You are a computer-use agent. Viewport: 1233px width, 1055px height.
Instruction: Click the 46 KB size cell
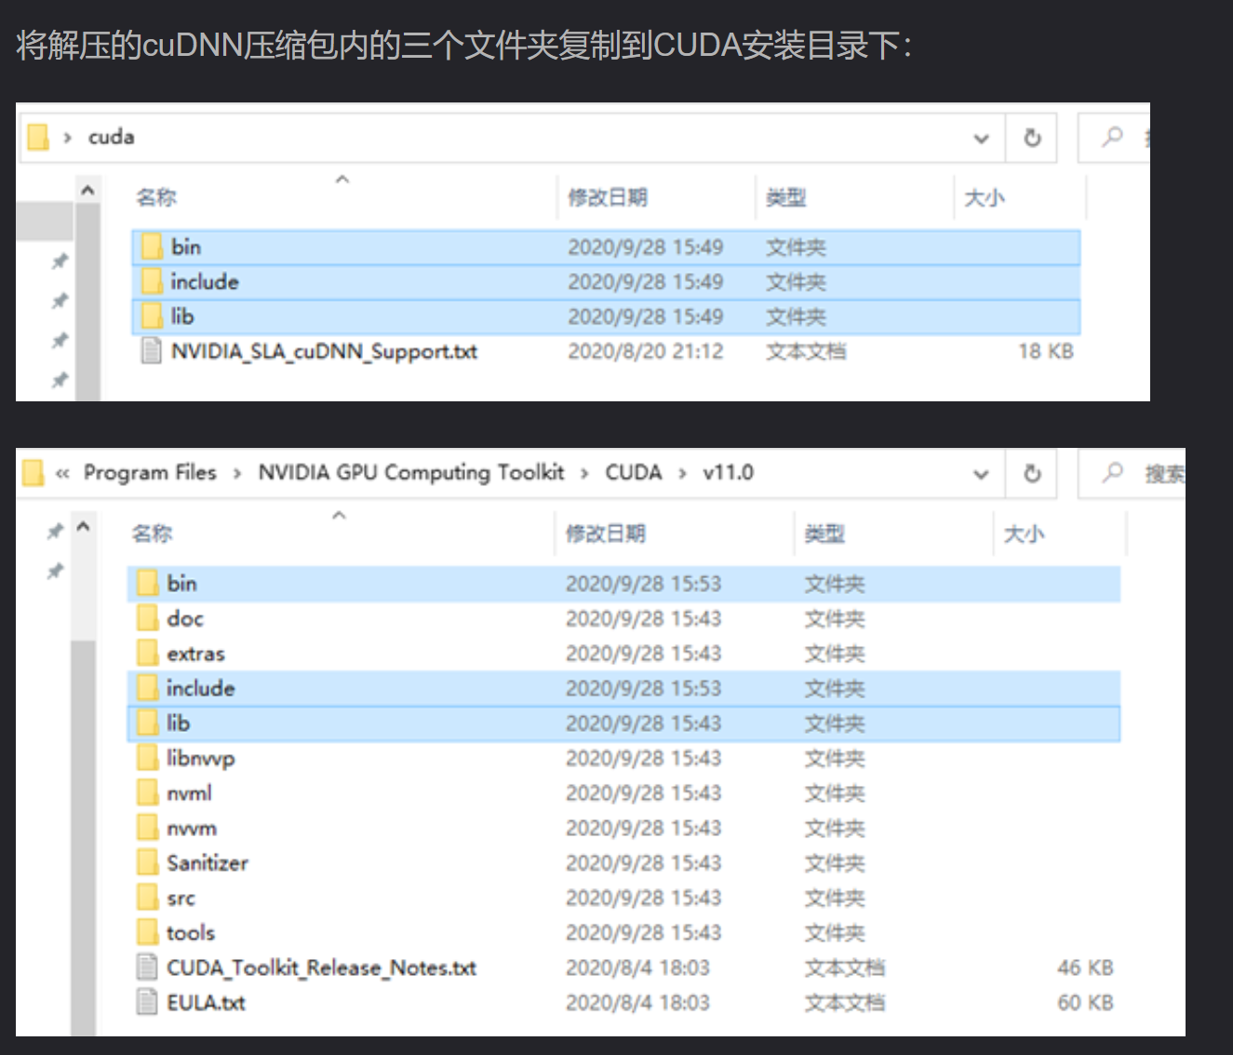pos(1085,967)
